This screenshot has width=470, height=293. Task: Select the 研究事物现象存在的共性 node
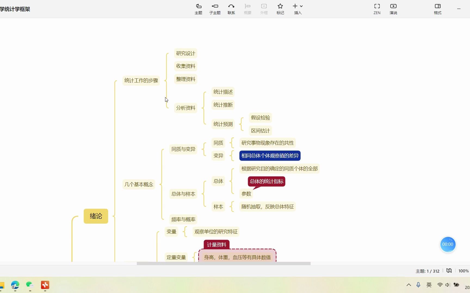268,143
